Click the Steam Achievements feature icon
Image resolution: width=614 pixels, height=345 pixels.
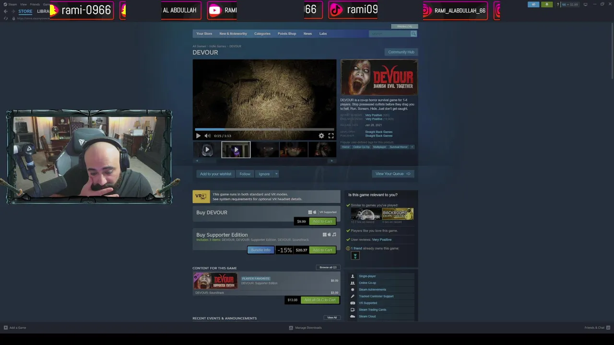(x=353, y=289)
